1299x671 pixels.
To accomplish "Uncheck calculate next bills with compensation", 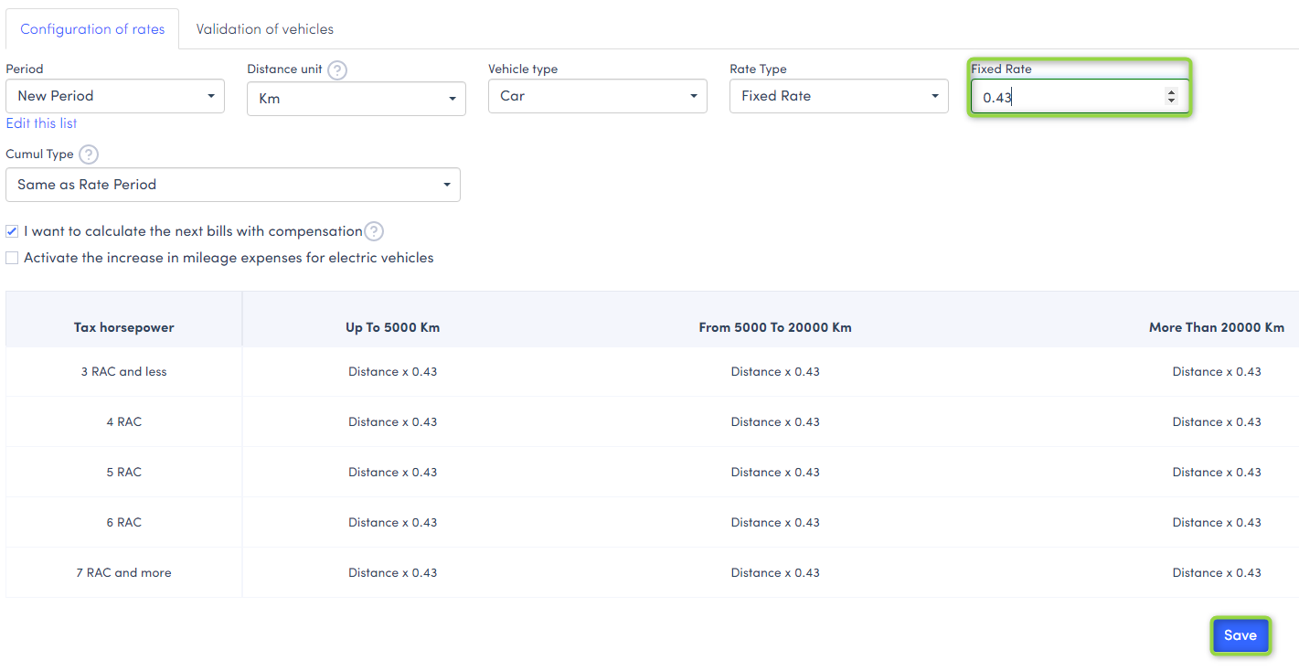I will pyautogui.click(x=12, y=231).
